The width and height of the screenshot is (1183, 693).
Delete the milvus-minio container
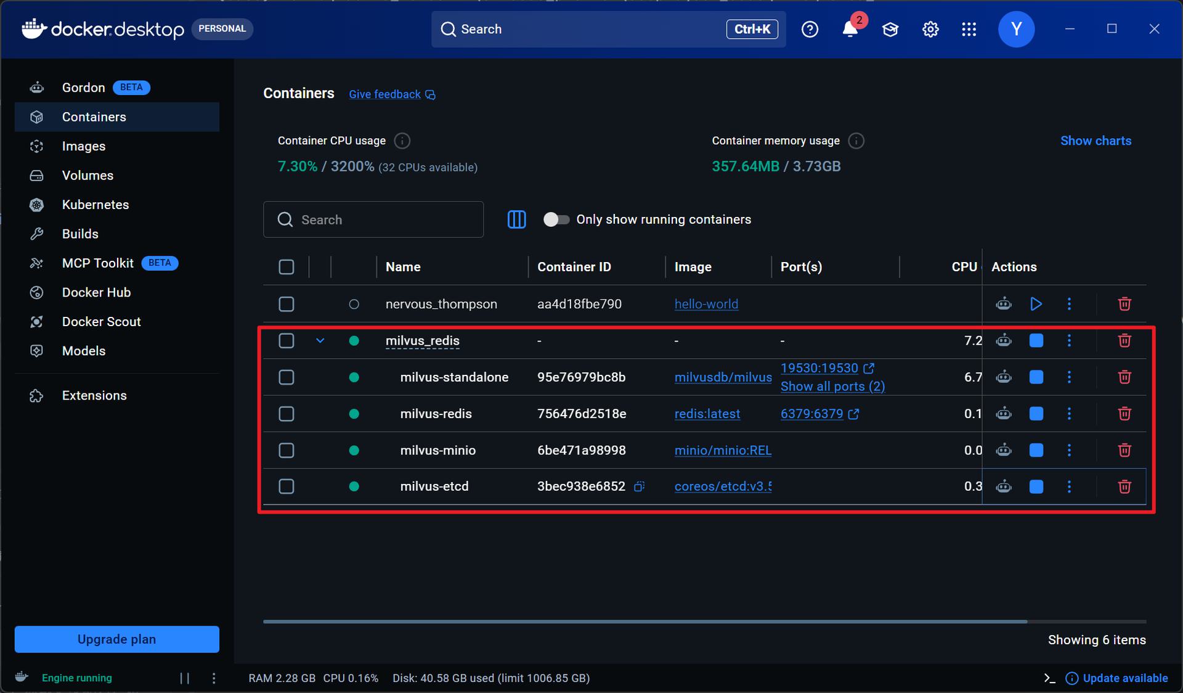(x=1124, y=450)
